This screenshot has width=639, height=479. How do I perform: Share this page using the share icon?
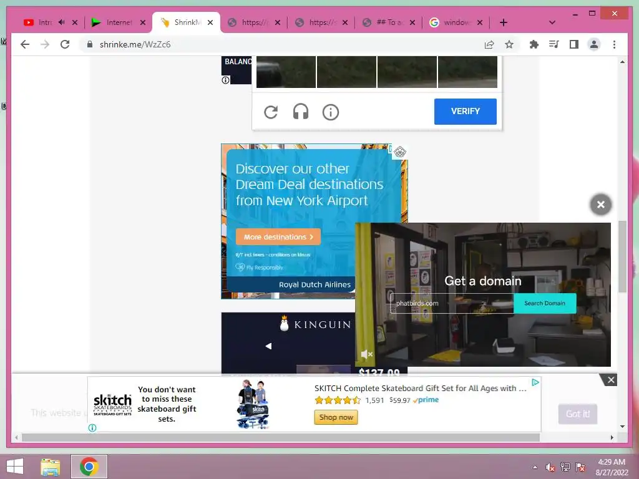click(x=489, y=44)
